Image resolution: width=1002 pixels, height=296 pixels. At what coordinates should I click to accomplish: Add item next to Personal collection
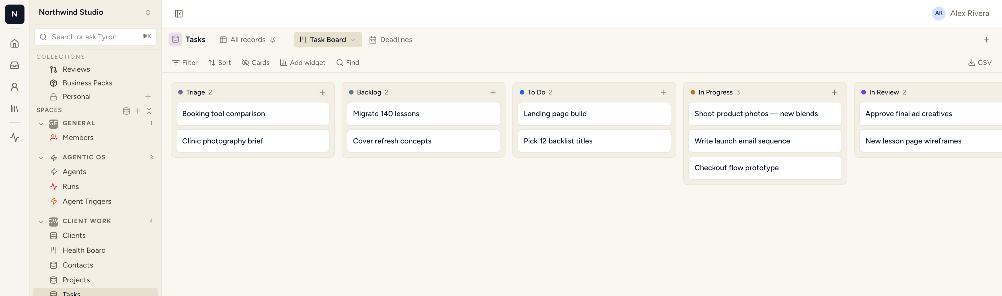coord(148,96)
